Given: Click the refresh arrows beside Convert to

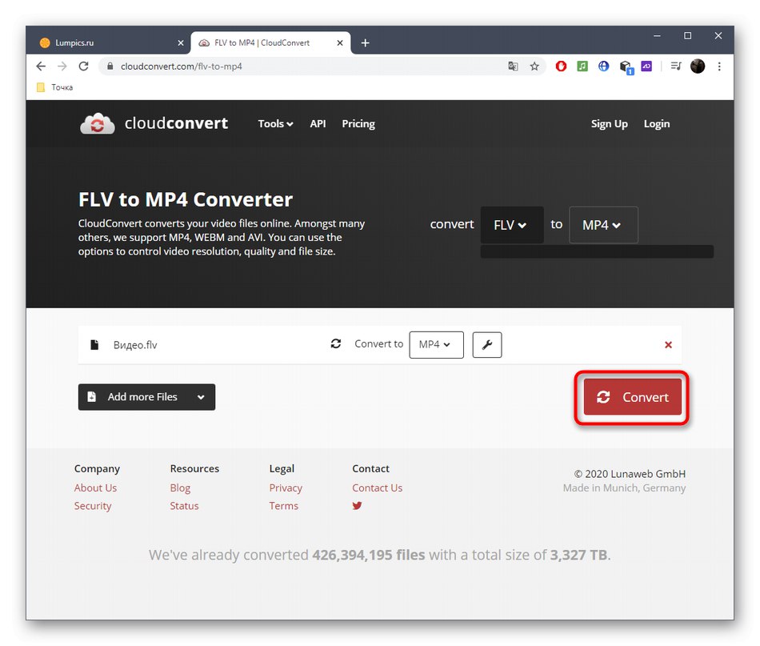Looking at the screenshot, I should tap(336, 343).
